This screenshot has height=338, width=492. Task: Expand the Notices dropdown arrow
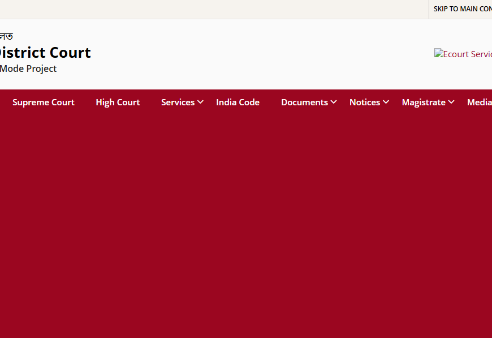(386, 102)
